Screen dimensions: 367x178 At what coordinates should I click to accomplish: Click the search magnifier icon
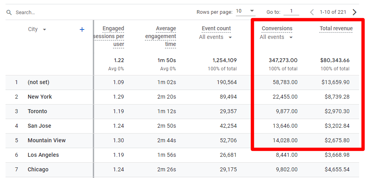9,13
